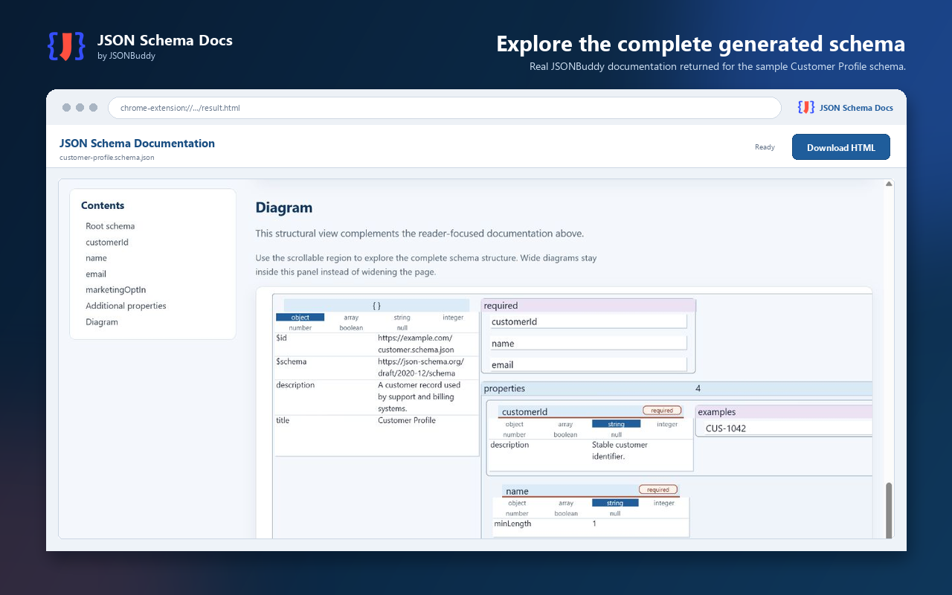Viewport: 952px width, 595px height.
Task: Click the highlighted string type in customerId node
Action: click(617, 424)
